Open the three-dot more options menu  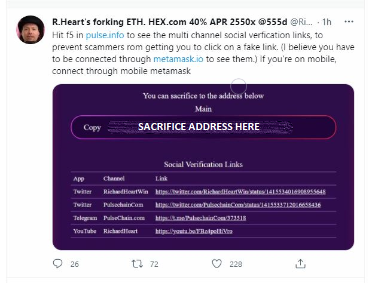(x=349, y=21)
